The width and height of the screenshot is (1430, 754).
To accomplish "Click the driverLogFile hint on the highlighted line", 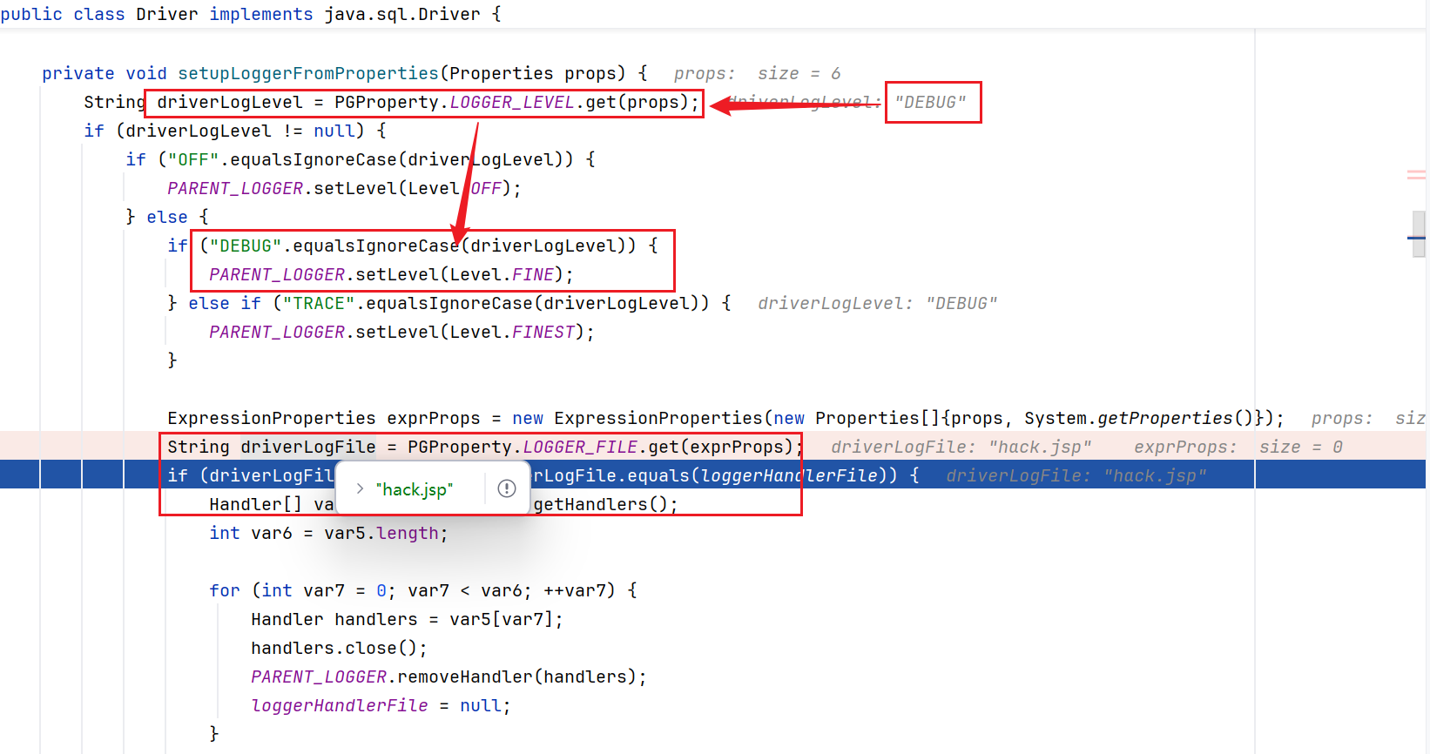I will 1076,475.
